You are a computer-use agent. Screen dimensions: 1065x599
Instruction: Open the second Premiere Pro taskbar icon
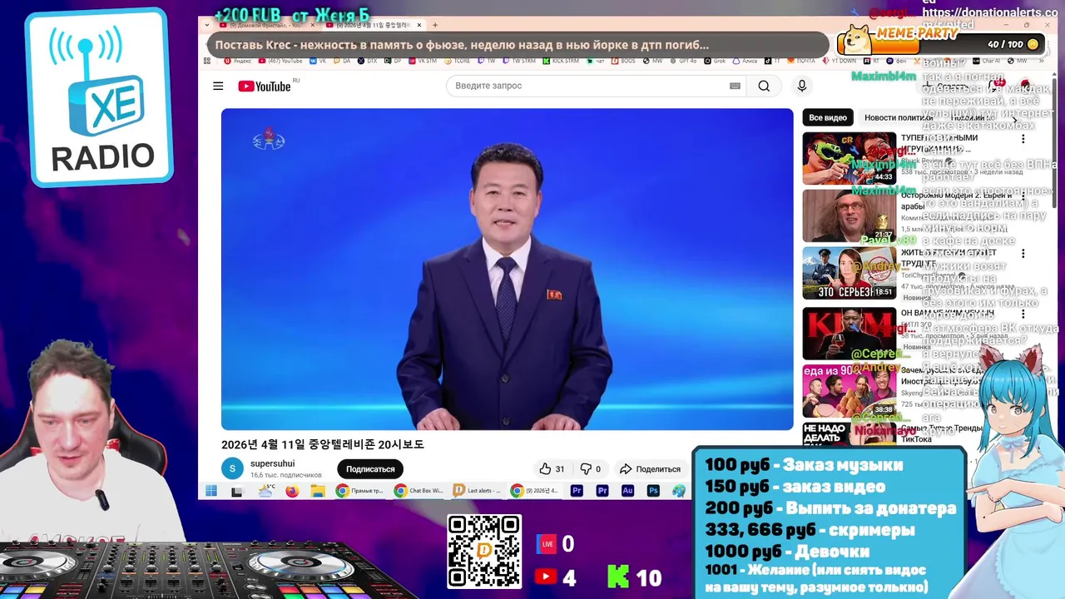coord(602,491)
